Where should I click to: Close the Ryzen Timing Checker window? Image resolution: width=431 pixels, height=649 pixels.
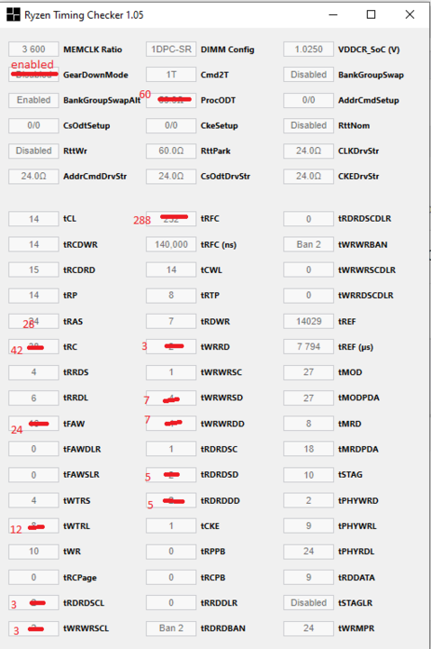(x=409, y=15)
